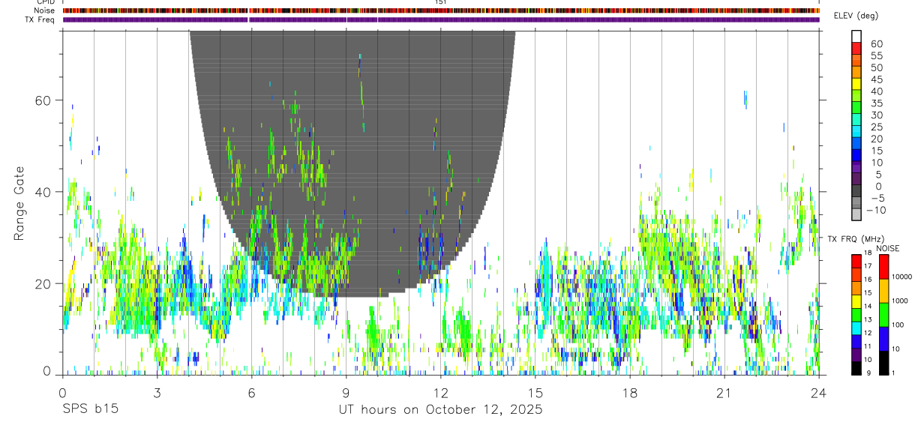Click the NOISE legend value '10000'

901,277
